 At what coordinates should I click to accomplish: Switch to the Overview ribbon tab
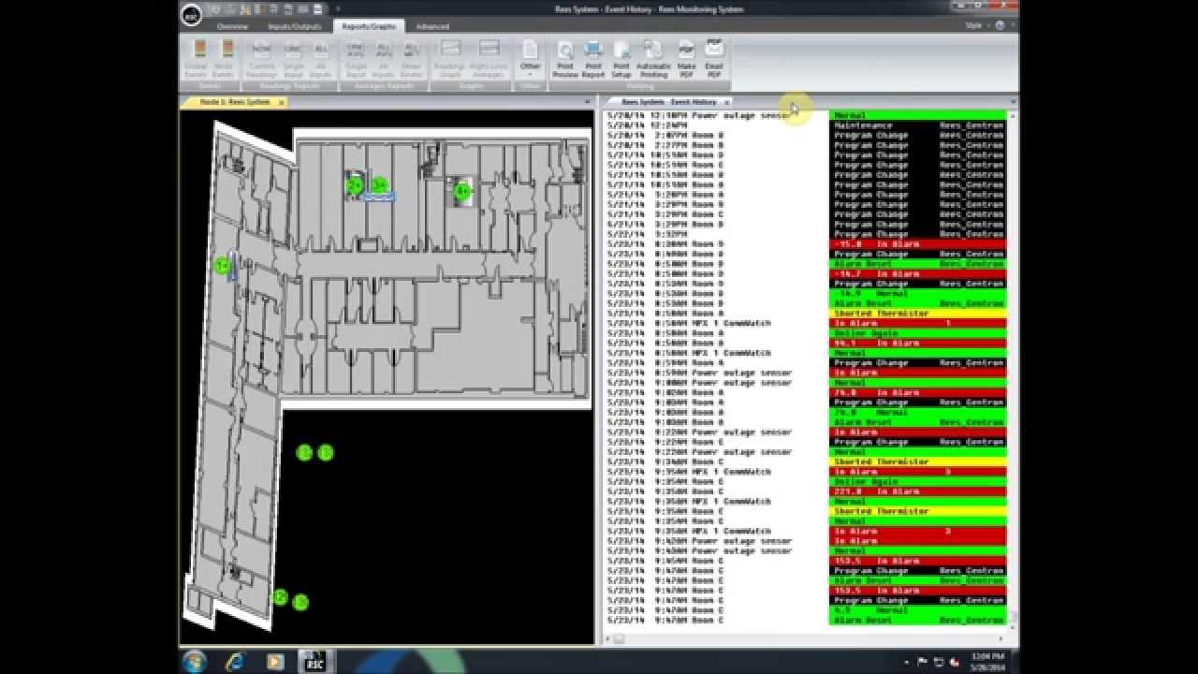point(232,26)
